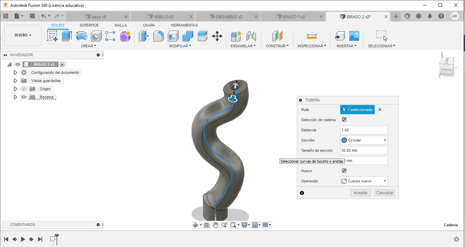Viewport: 465px width, 247px height.
Task: Select the Joint tool
Action: (251, 36)
